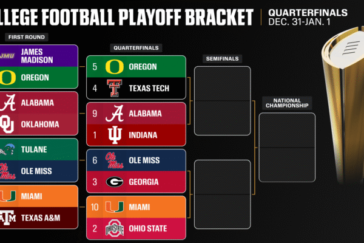Viewport: 364px width, 243px height.
Task: Click Ole Miss logo in the First Round
Action: tap(8, 172)
